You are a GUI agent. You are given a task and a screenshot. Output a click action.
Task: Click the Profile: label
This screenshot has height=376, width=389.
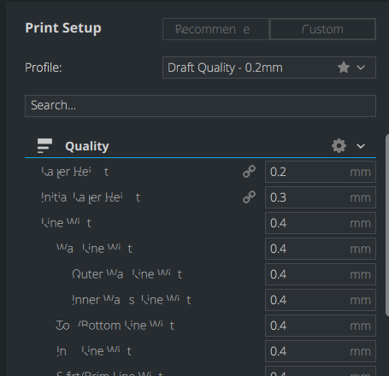[x=44, y=68]
